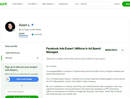This screenshot has width=130, height=98.
Task: Focus the Work Email Address field
Action: [22, 92]
